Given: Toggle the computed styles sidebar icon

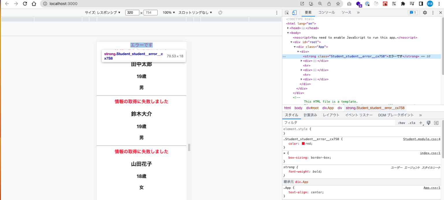Looking at the screenshot, I should (436, 123).
